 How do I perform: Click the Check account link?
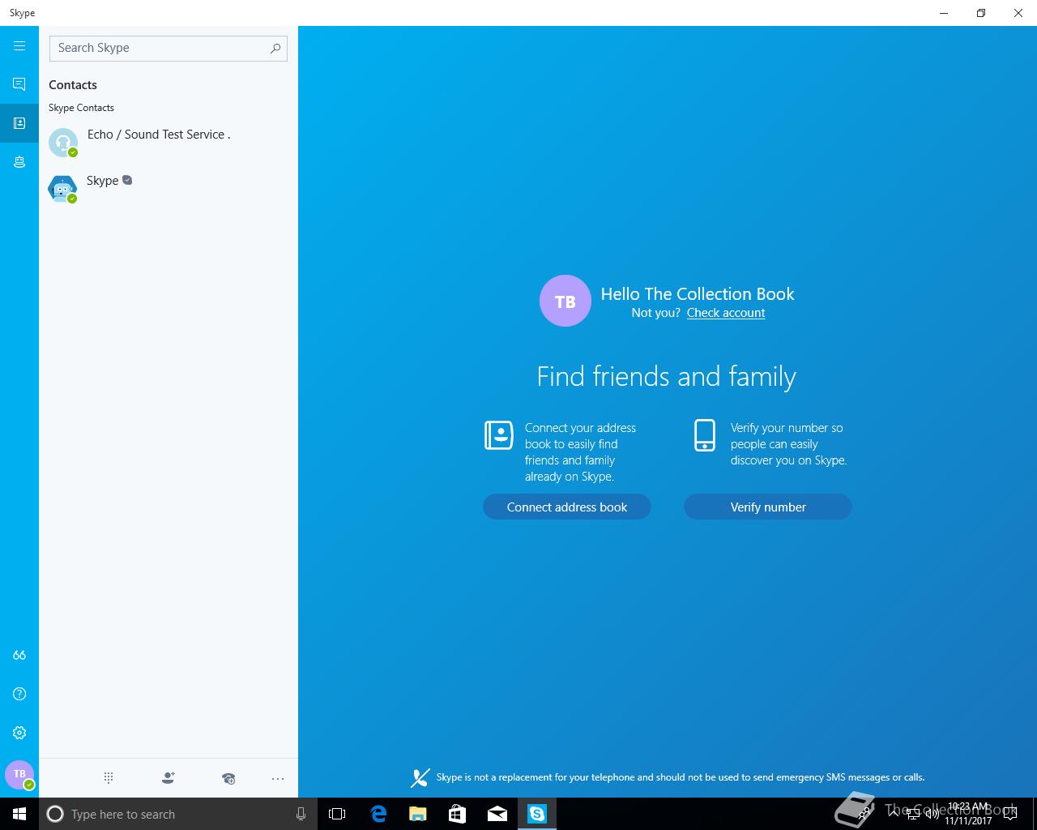click(726, 313)
